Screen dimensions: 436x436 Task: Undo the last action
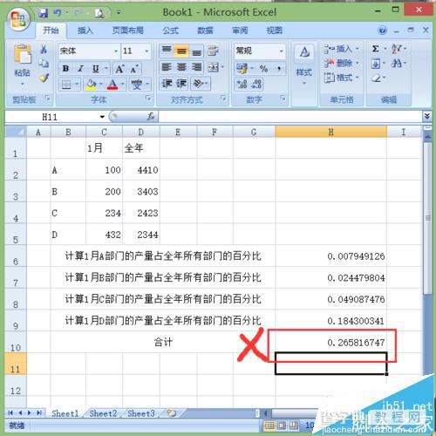coord(58,13)
